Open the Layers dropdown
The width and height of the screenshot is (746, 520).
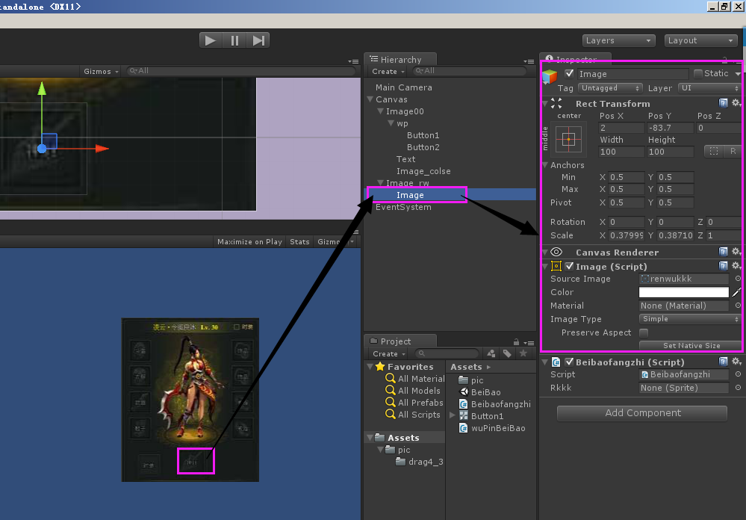(618, 40)
